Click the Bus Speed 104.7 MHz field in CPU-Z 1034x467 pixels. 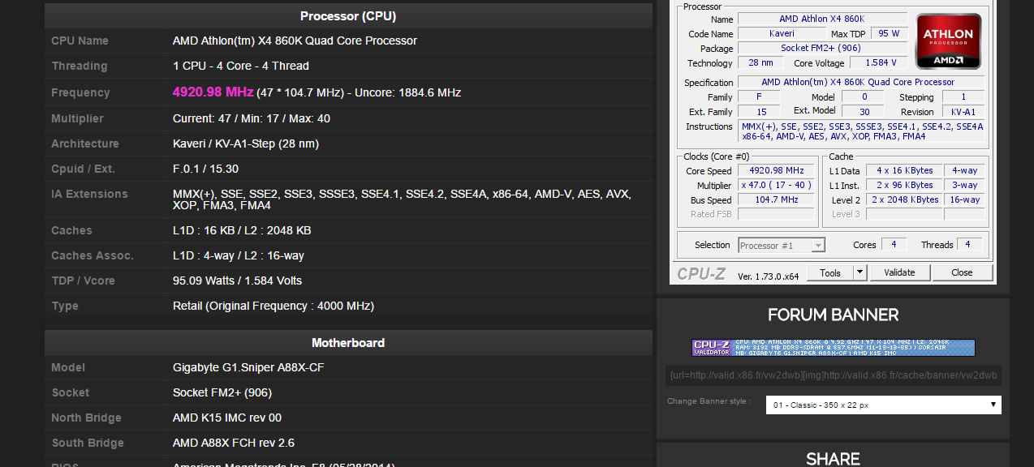tap(777, 199)
